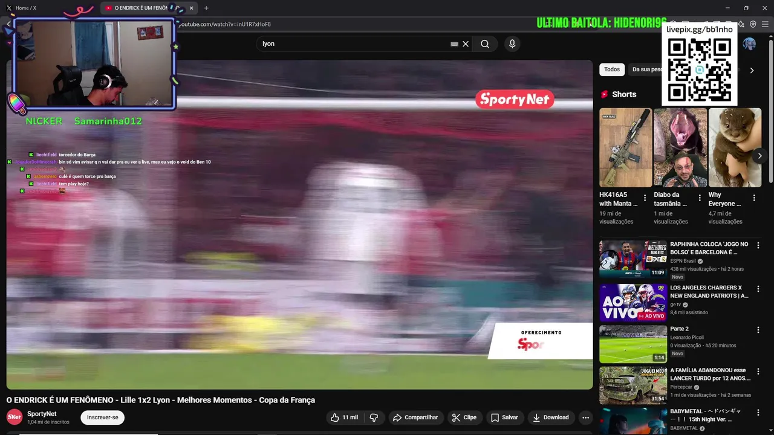Click the video player area

click(299, 225)
